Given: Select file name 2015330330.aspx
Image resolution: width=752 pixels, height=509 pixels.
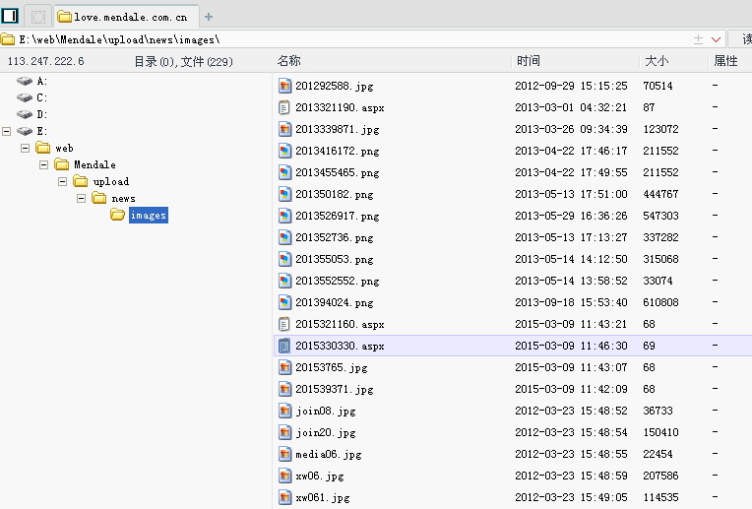Looking at the screenshot, I should [340, 346].
